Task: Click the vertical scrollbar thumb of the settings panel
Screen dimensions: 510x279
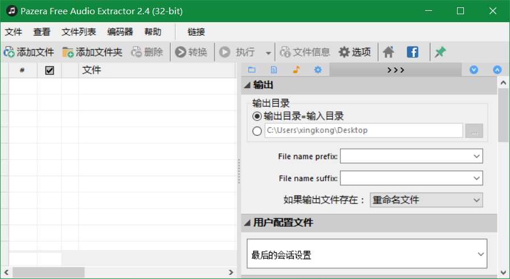Action: pyautogui.click(x=504, y=115)
